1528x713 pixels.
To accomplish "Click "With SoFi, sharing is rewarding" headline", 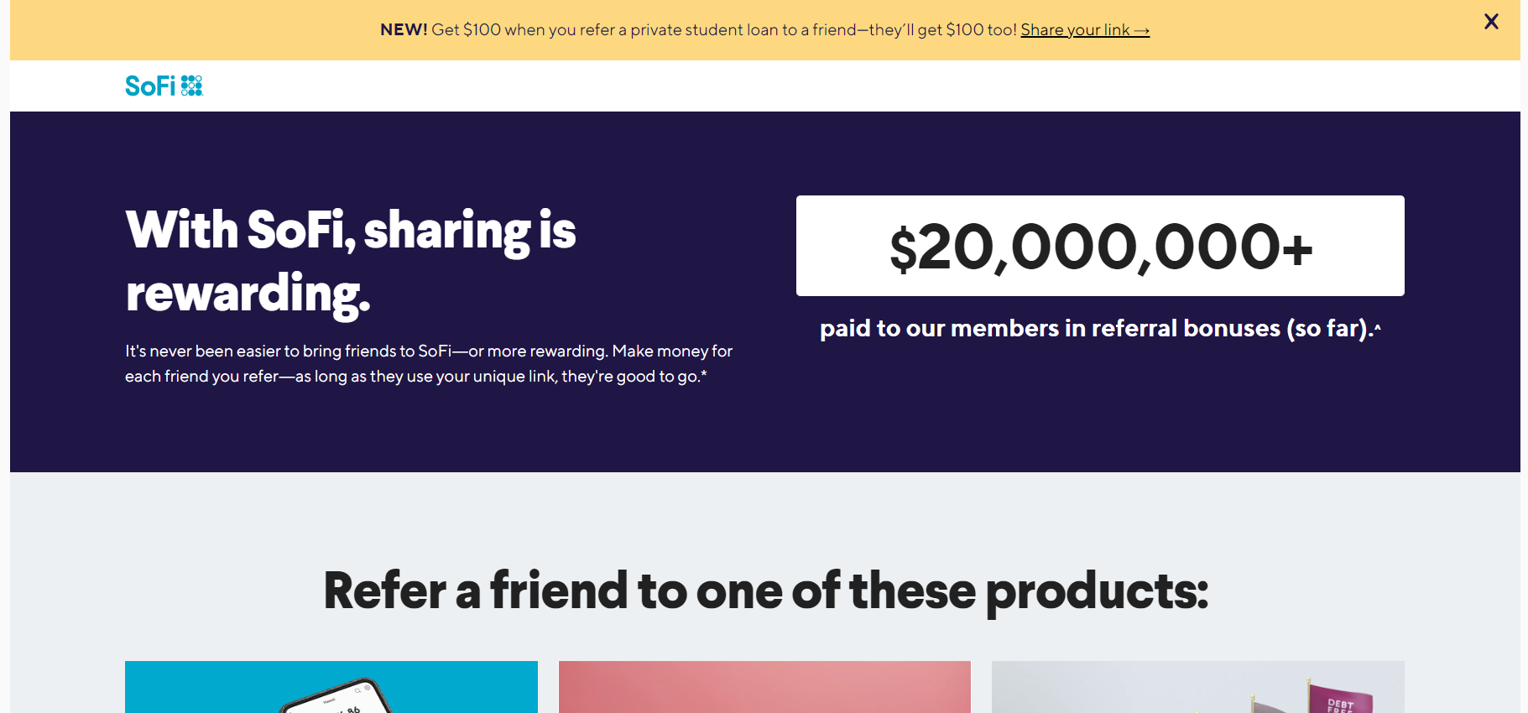I will click(x=351, y=261).
